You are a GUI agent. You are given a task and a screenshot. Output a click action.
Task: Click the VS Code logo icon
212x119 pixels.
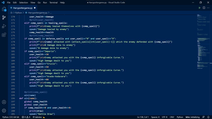click(x=3, y=3)
